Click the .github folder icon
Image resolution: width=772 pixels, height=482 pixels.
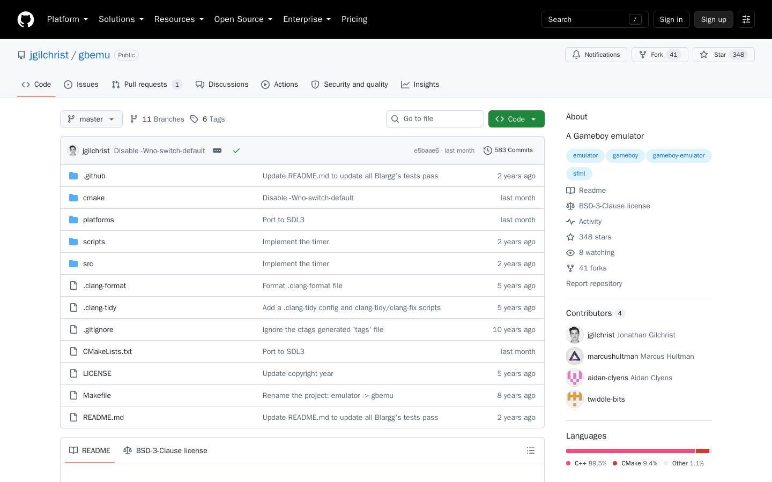point(74,176)
